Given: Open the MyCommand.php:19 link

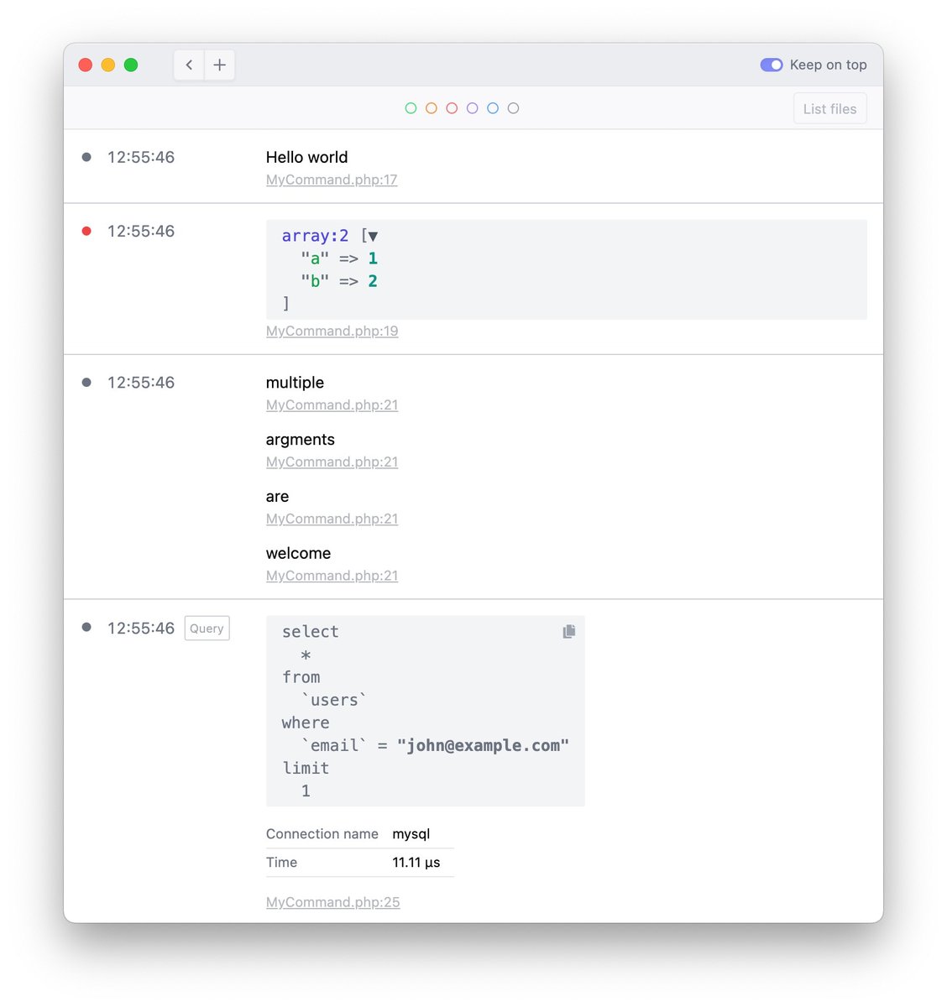Looking at the screenshot, I should coord(332,331).
